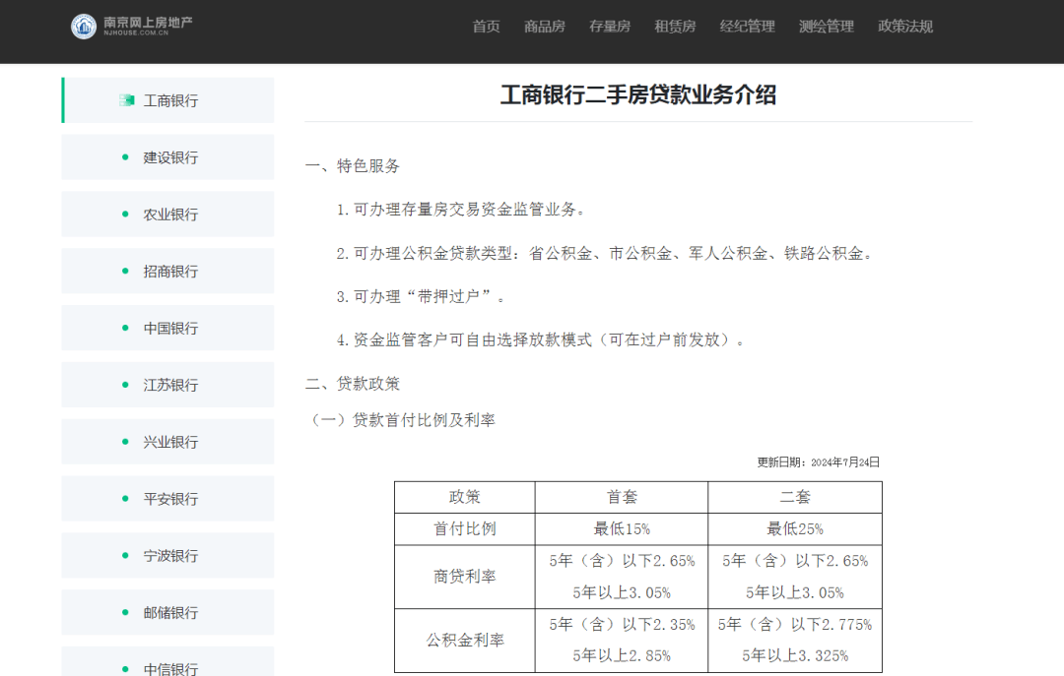Click the 南京网上房地产 site logo
This screenshot has height=676, width=1064.
pyautogui.click(x=132, y=26)
